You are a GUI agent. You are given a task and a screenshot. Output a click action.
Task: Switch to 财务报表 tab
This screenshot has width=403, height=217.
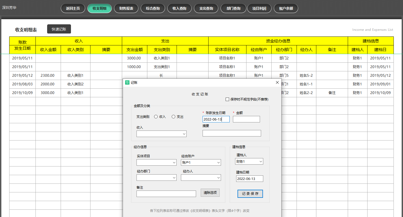point(126,8)
